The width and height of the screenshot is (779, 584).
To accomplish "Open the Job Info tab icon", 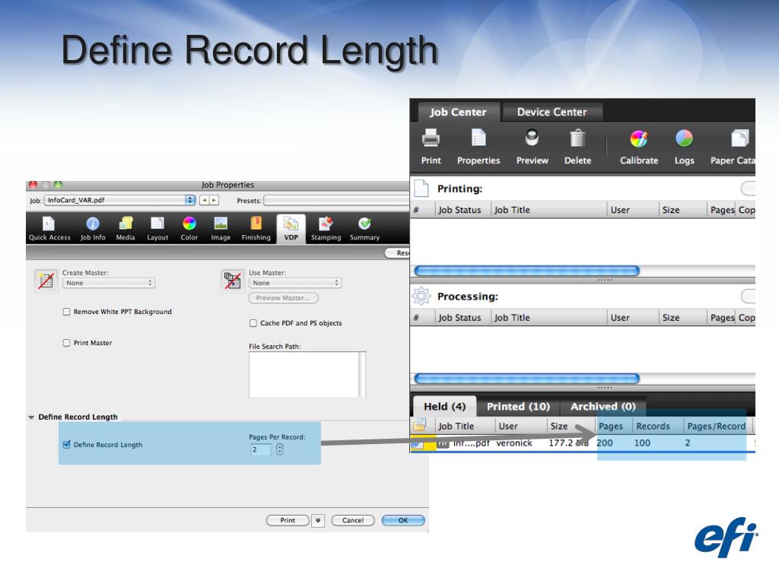I will tap(93, 224).
